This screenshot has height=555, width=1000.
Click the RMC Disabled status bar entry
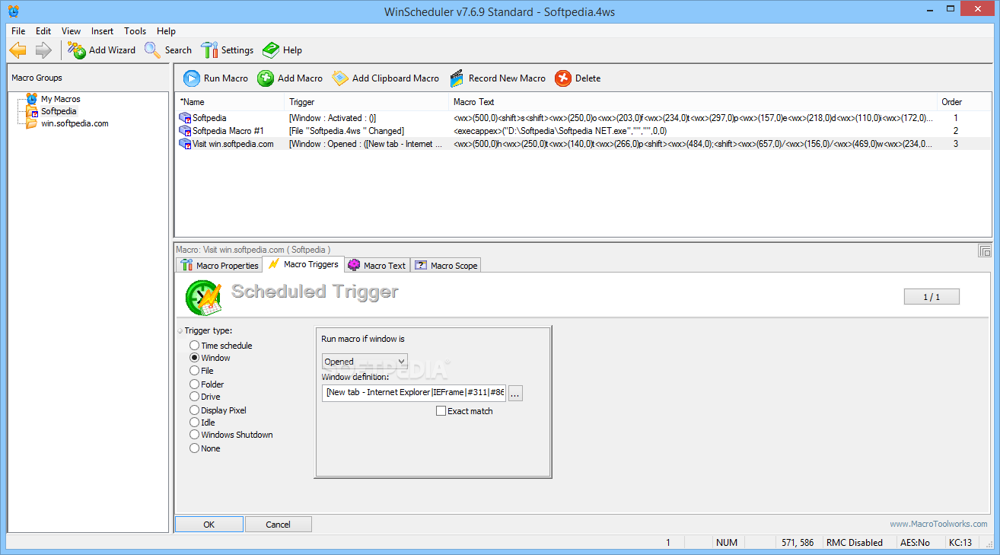tap(854, 543)
